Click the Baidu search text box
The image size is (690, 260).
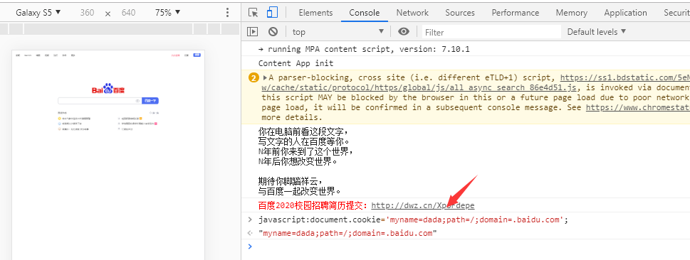100,101
